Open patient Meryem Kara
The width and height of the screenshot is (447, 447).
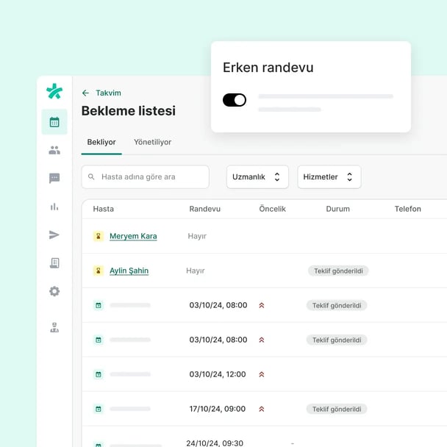pyautogui.click(x=133, y=236)
